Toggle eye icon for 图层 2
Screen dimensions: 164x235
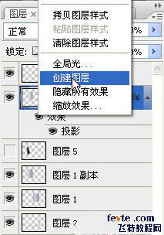[10, 222]
